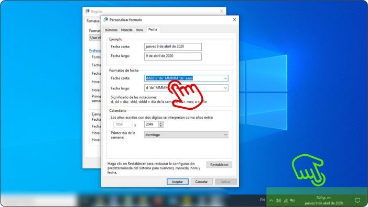Expand the Fecha larga format dropdown arrow

click(225, 88)
